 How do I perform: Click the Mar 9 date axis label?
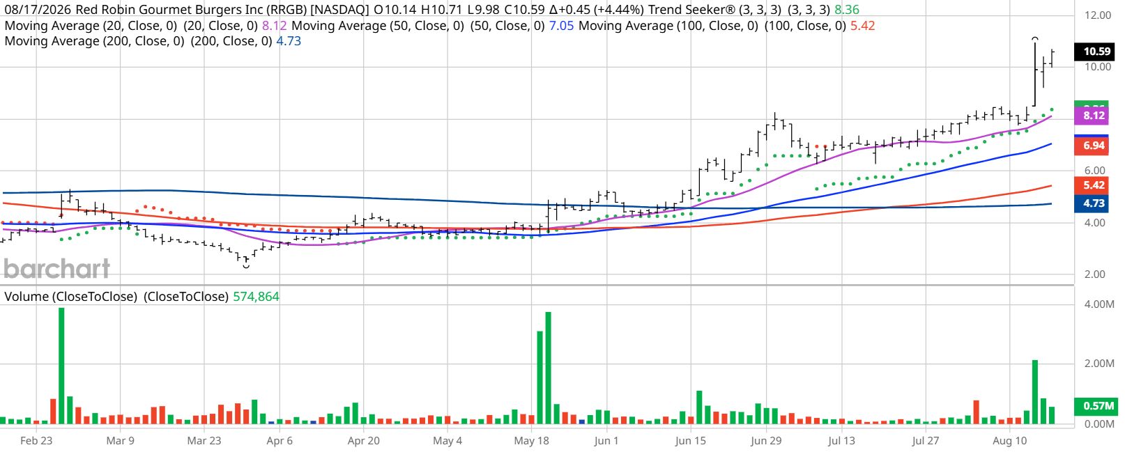(x=121, y=441)
